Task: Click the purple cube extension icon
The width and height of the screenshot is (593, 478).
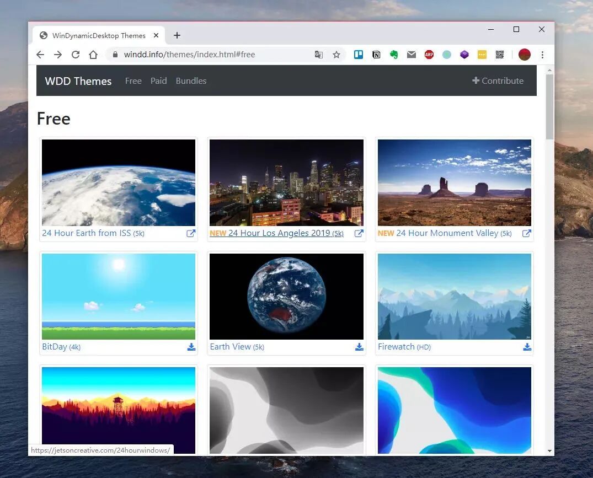Action: pyautogui.click(x=464, y=55)
